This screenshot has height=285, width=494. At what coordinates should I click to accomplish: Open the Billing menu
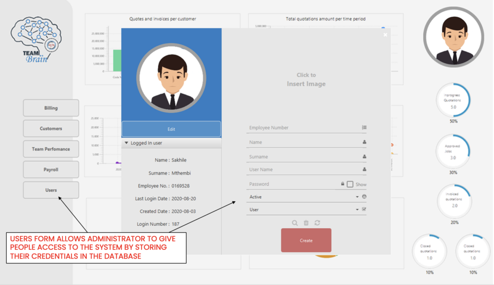[x=51, y=108]
